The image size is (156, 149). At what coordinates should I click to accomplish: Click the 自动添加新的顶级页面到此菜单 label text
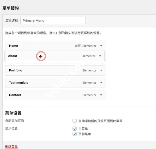pos(100,121)
